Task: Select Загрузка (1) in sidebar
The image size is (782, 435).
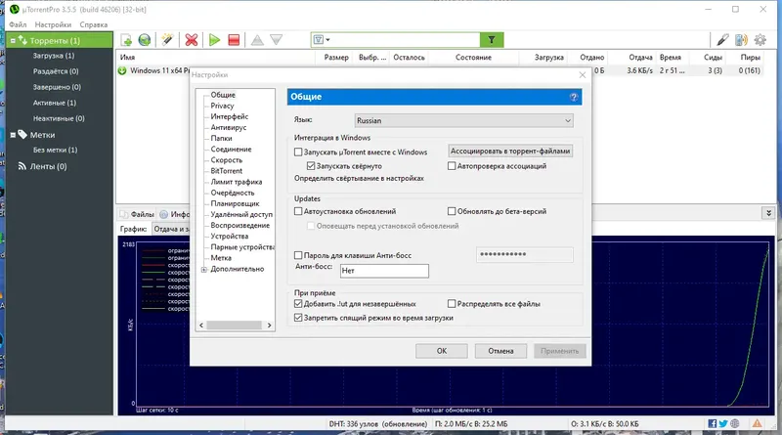Action: pos(54,56)
